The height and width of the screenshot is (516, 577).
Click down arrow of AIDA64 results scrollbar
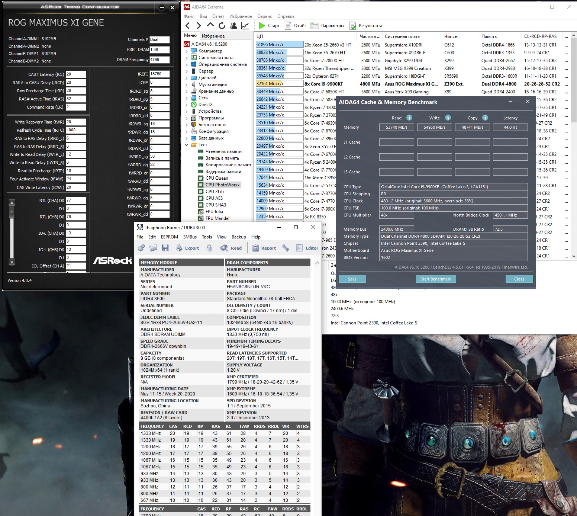coord(574,256)
